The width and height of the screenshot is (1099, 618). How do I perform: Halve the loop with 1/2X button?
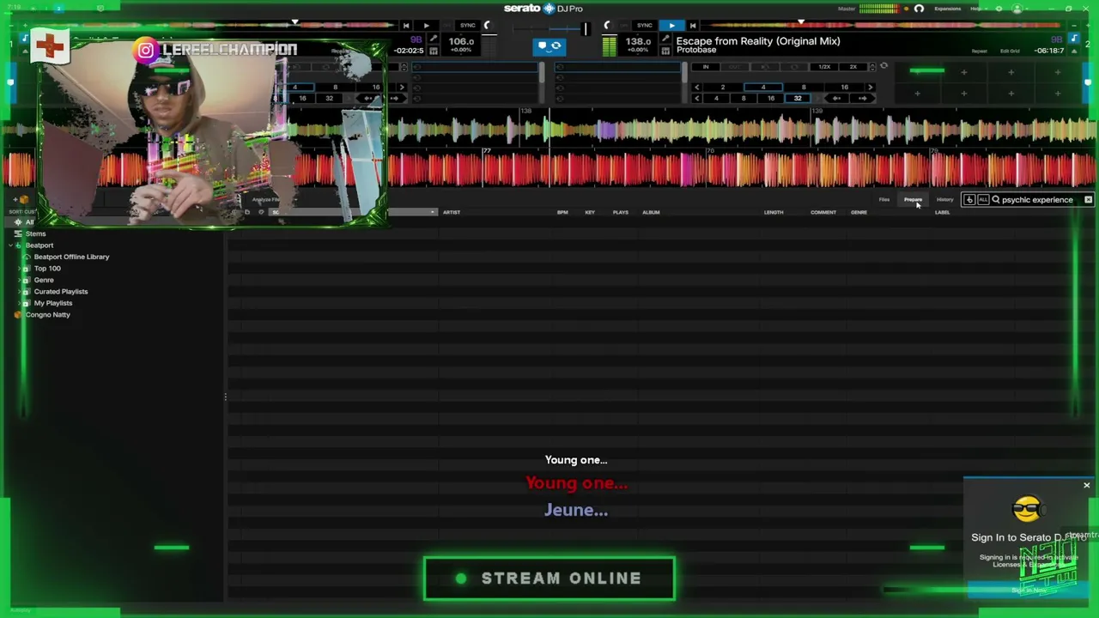[824, 67]
